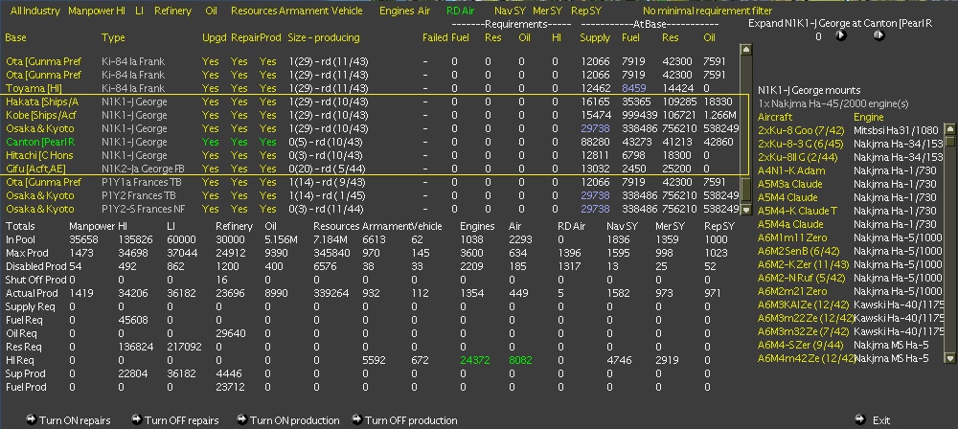The height and width of the screenshot is (429, 958).
Task: Click No minimal requirement filter
Action: click(707, 11)
